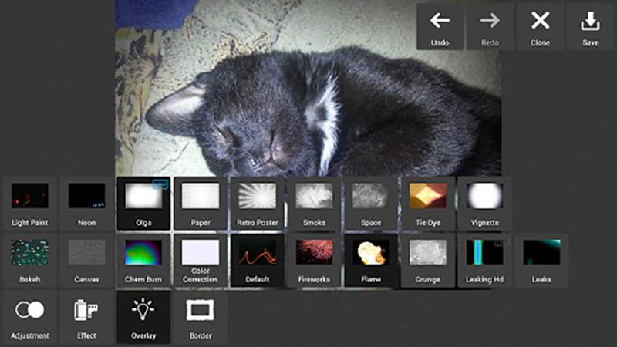This screenshot has width=617, height=347.
Task: Apply the Retro Poster overlay
Action: tap(258, 204)
